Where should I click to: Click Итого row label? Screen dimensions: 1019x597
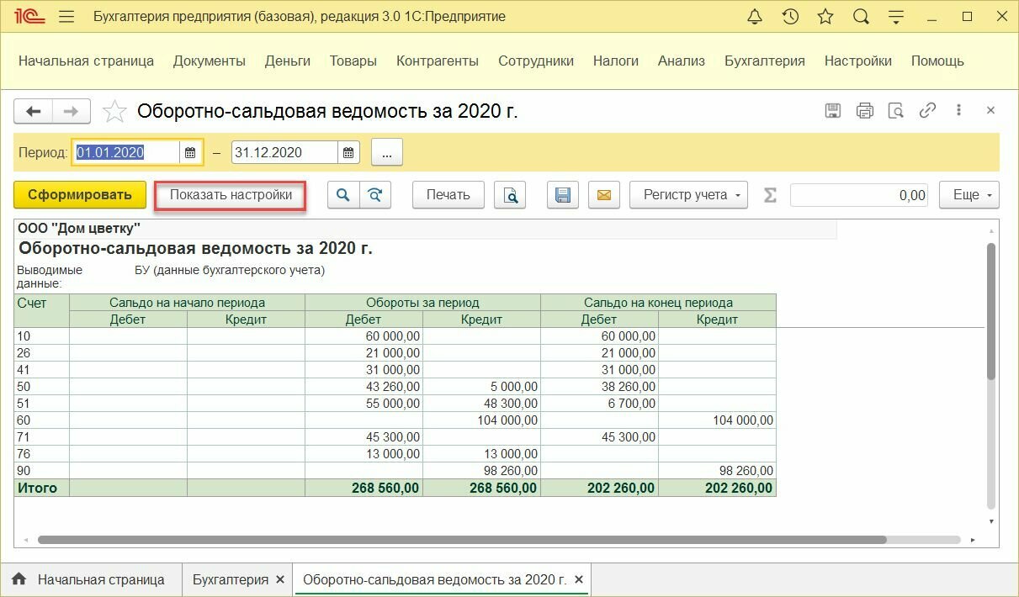(42, 488)
